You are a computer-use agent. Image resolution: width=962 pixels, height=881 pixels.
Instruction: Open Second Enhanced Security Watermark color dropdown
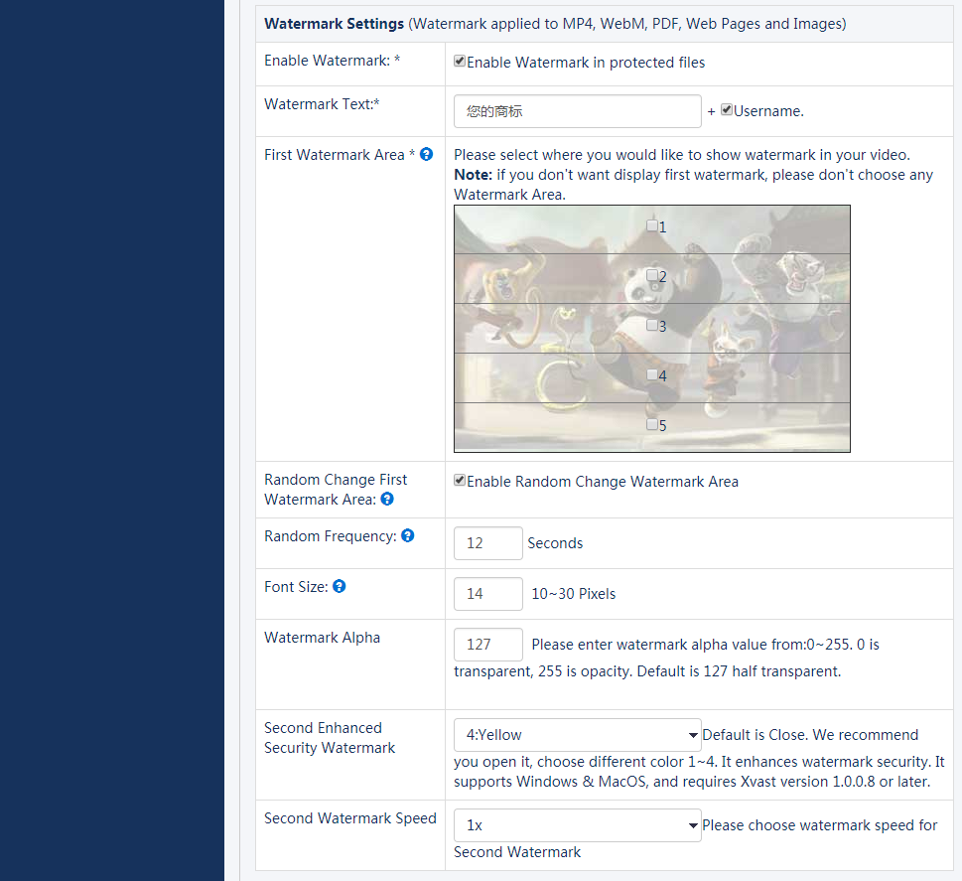[x=577, y=735]
